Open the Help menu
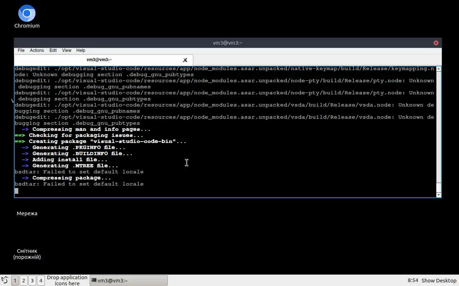 tap(81, 50)
